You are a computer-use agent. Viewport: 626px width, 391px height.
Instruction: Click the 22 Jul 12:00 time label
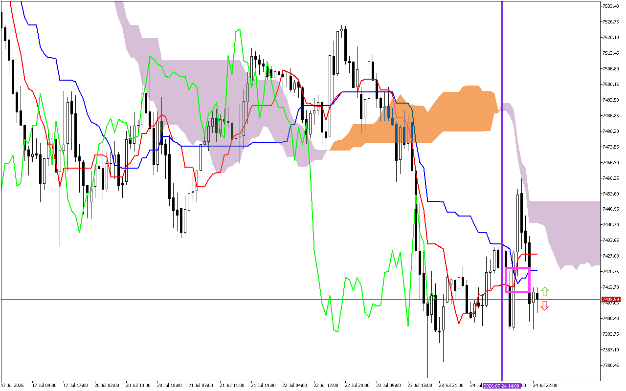327,386
